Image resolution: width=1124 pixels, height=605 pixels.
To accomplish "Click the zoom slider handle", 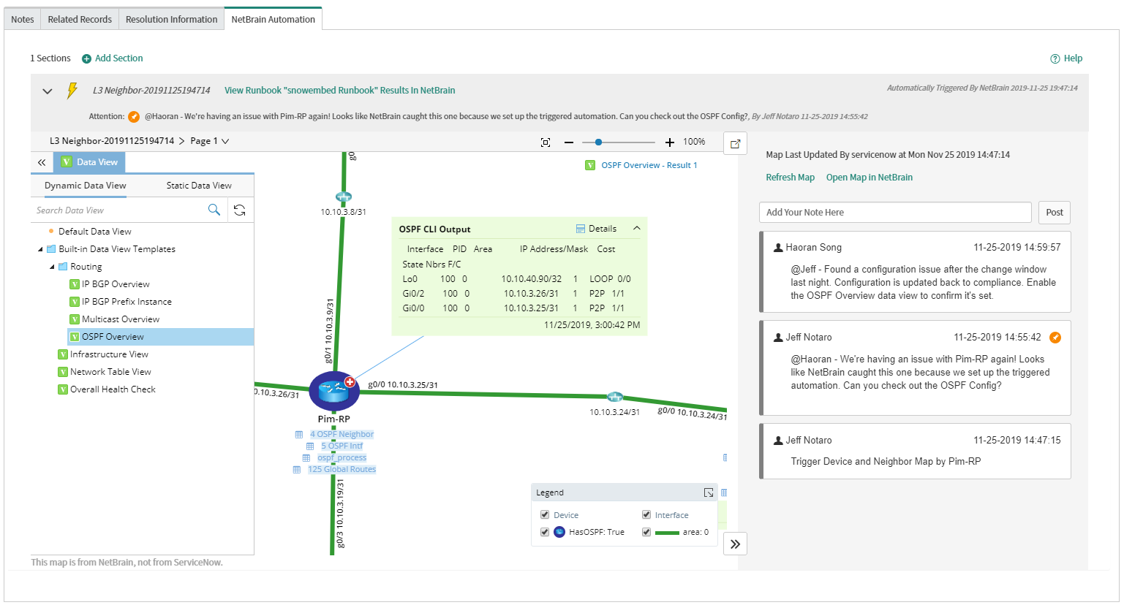I will tap(599, 142).
